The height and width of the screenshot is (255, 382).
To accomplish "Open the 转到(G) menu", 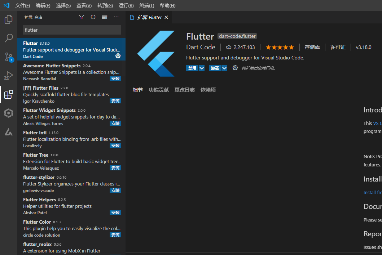I will 105,5.
